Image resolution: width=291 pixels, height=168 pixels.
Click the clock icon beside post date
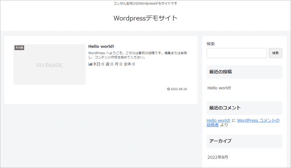pos(168,89)
